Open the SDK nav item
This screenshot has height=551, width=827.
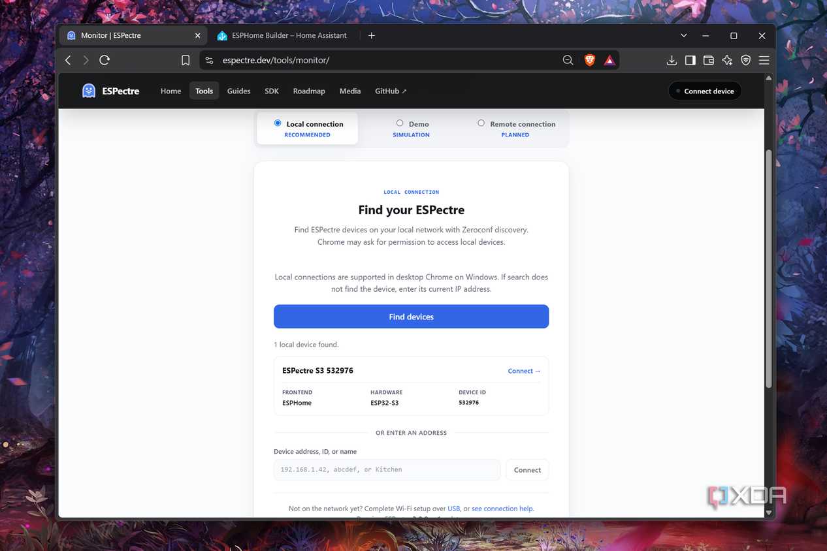tap(272, 91)
